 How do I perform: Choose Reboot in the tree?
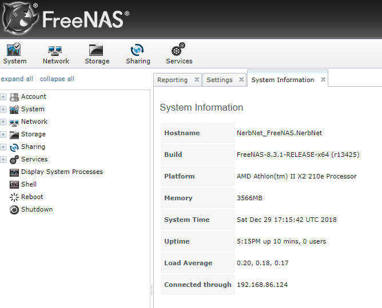point(32,197)
